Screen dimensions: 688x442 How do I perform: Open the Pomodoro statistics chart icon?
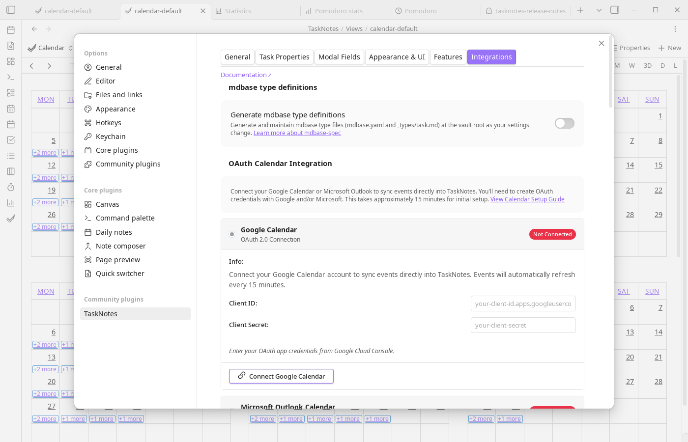click(x=10, y=203)
